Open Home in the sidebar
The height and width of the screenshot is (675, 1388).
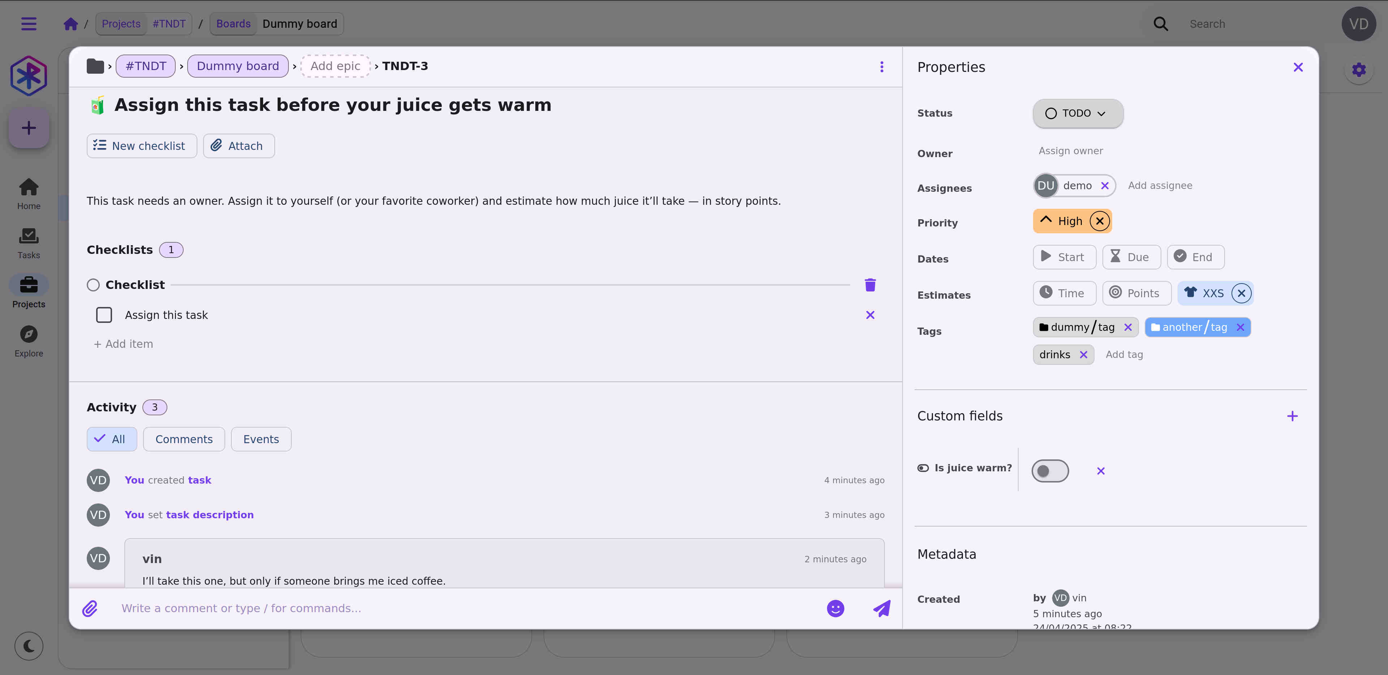pos(29,194)
